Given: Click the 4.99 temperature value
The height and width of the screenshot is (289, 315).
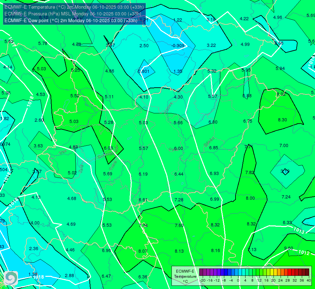Looking at the screenshot, I should click(x=245, y=44).
